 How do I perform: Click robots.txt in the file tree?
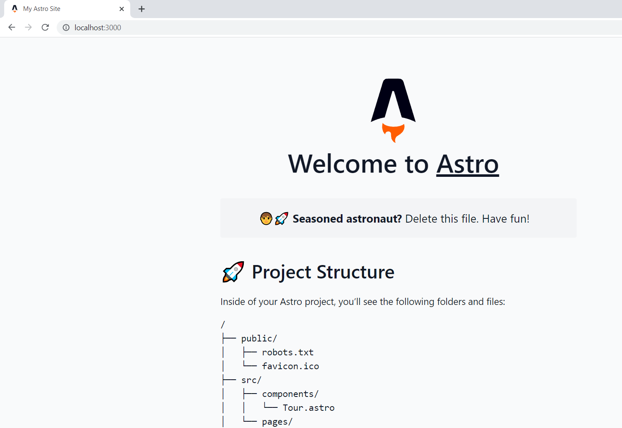(287, 352)
